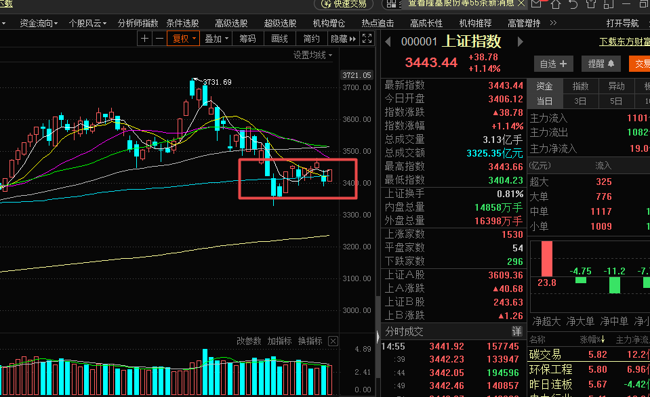Click 画线 draw line tool
Screen dimensions: 650x397
(279, 39)
